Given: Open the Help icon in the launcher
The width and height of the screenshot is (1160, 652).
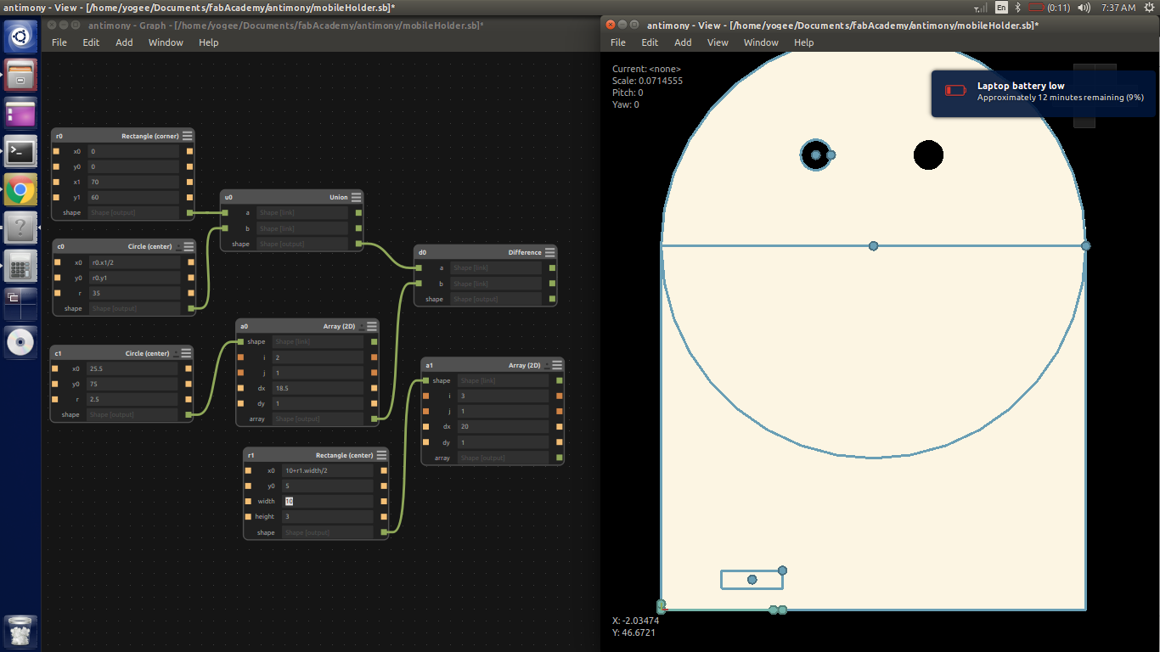Looking at the screenshot, I should [x=20, y=228].
